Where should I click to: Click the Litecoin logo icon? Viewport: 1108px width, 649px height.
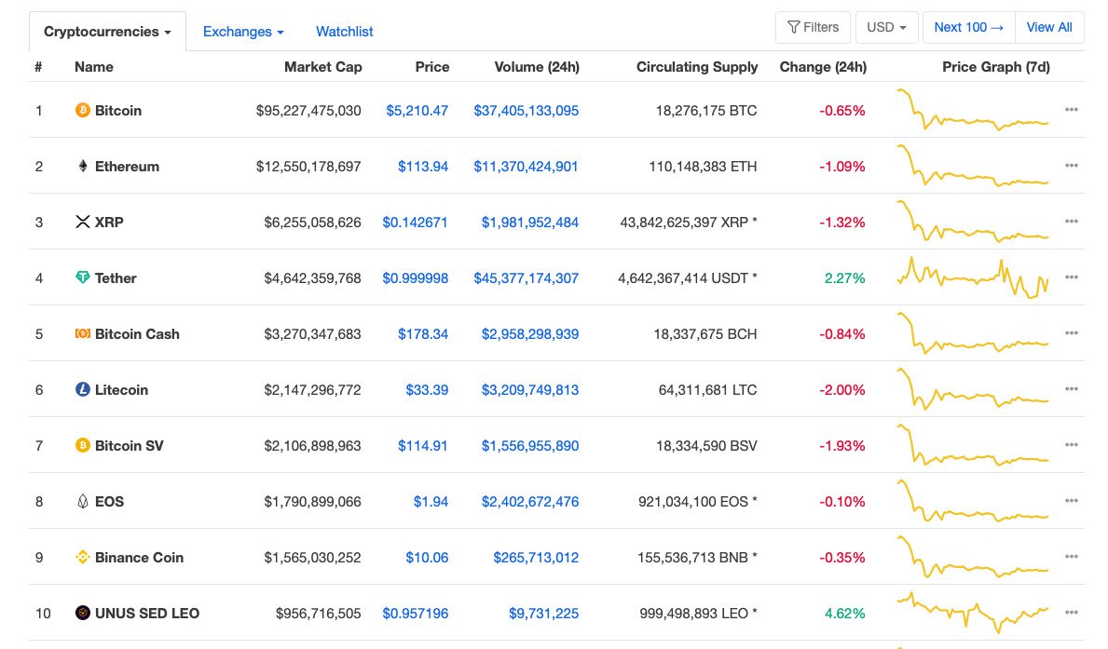[x=83, y=390]
